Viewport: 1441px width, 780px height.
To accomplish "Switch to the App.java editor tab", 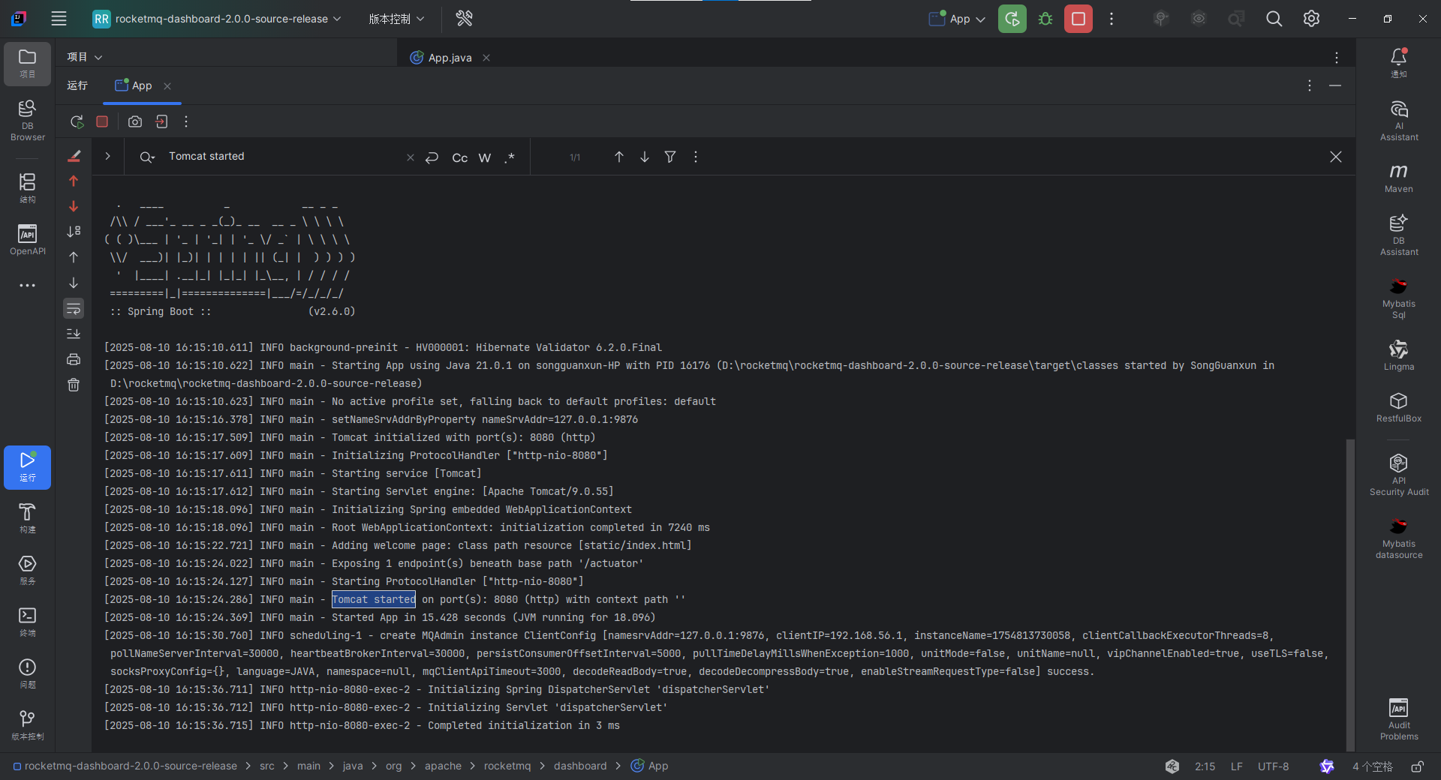I will (x=448, y=57).
